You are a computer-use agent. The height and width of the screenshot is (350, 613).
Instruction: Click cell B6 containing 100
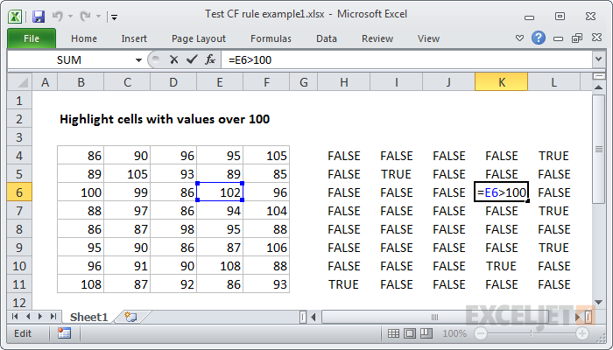pos(81,192)
